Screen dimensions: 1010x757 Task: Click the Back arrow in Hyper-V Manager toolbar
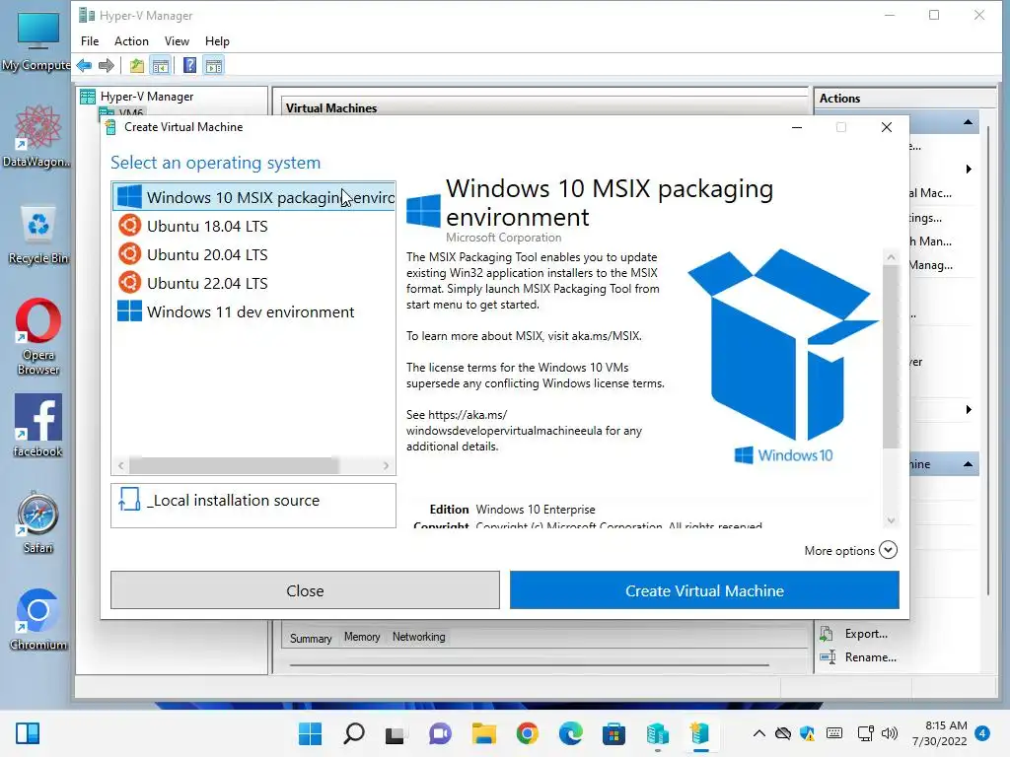tap(84, 65)
